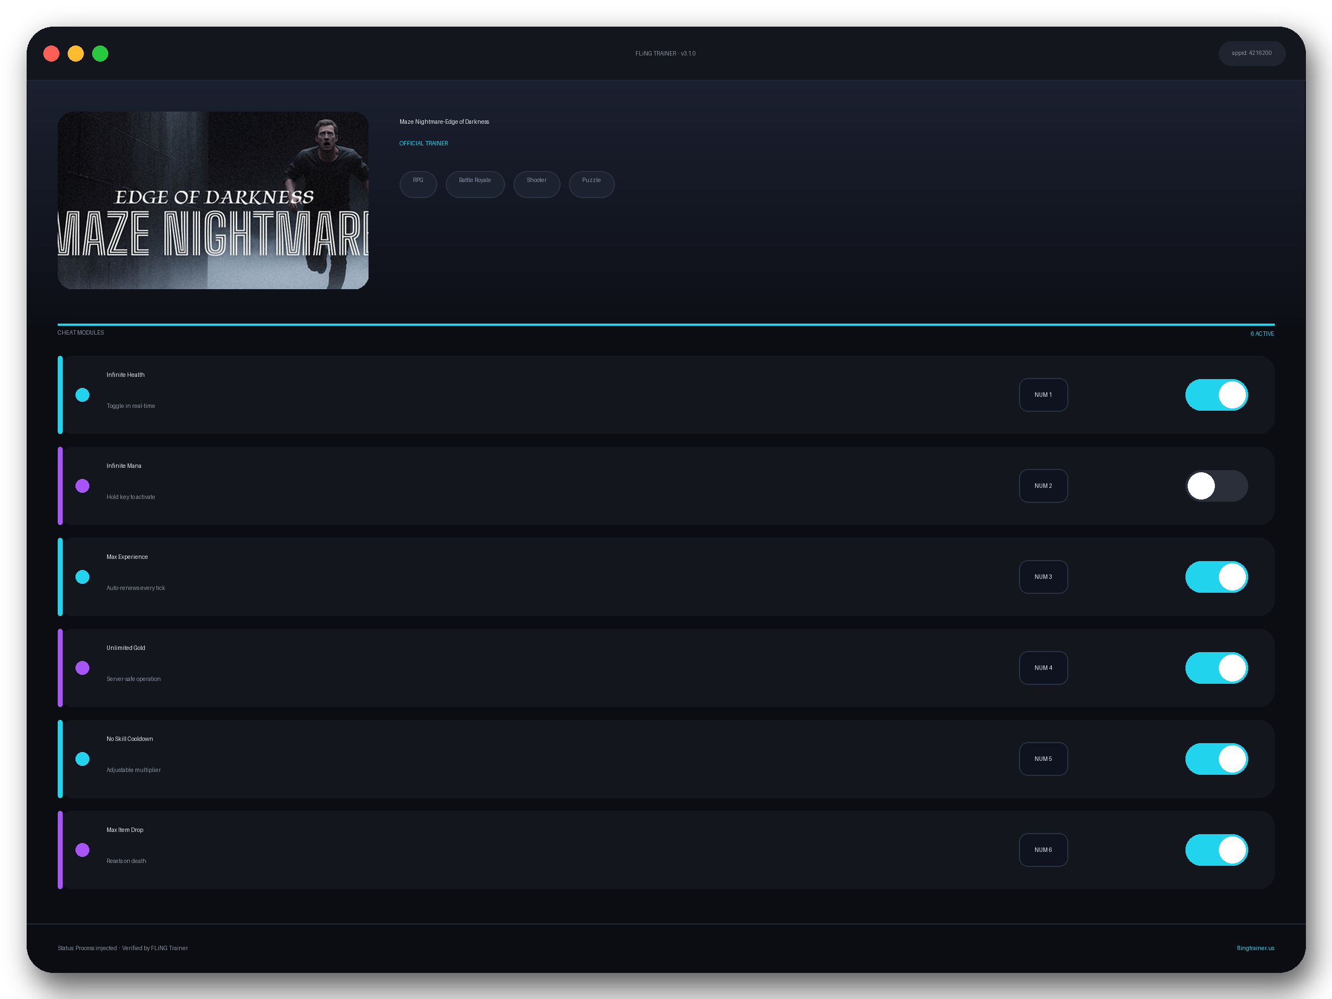Viewport: 1332px width, 999px height.
Task: Click the CHEAT MODULES heading
Action: pos(80,332)
